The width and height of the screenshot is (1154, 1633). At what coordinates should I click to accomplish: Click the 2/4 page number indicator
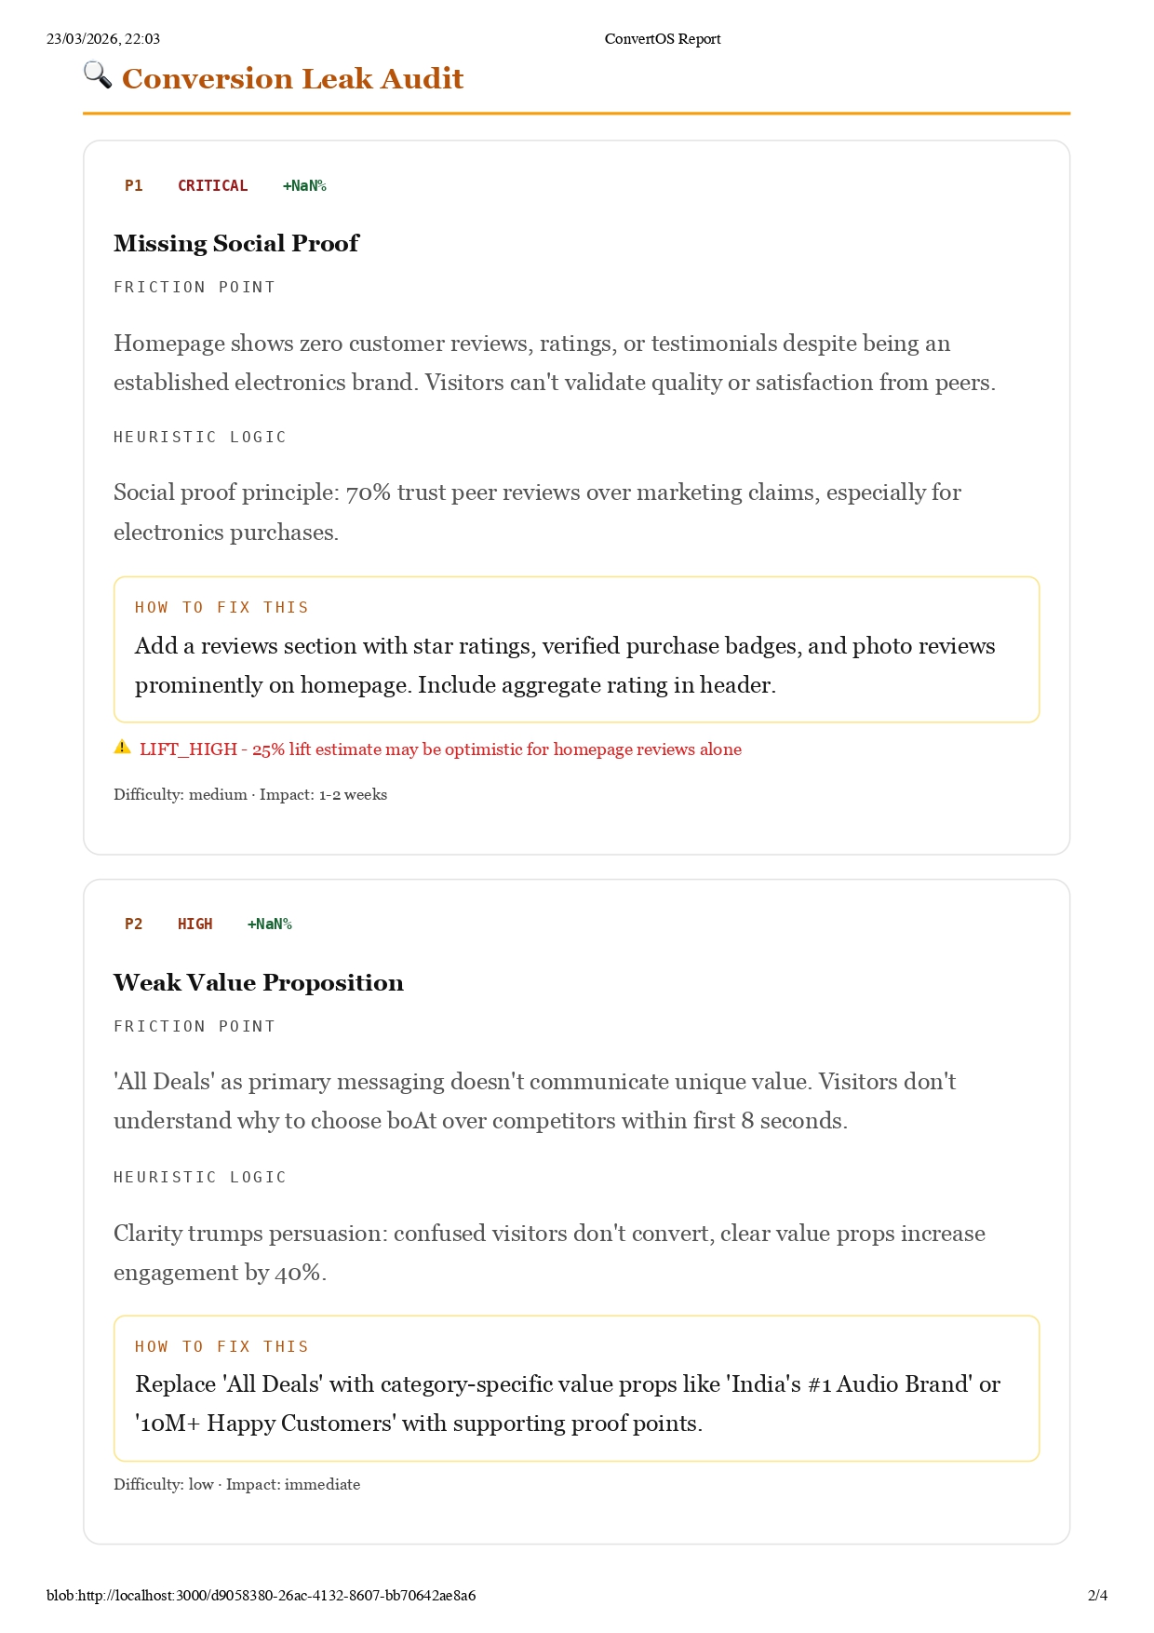tap(1097, 1596)
